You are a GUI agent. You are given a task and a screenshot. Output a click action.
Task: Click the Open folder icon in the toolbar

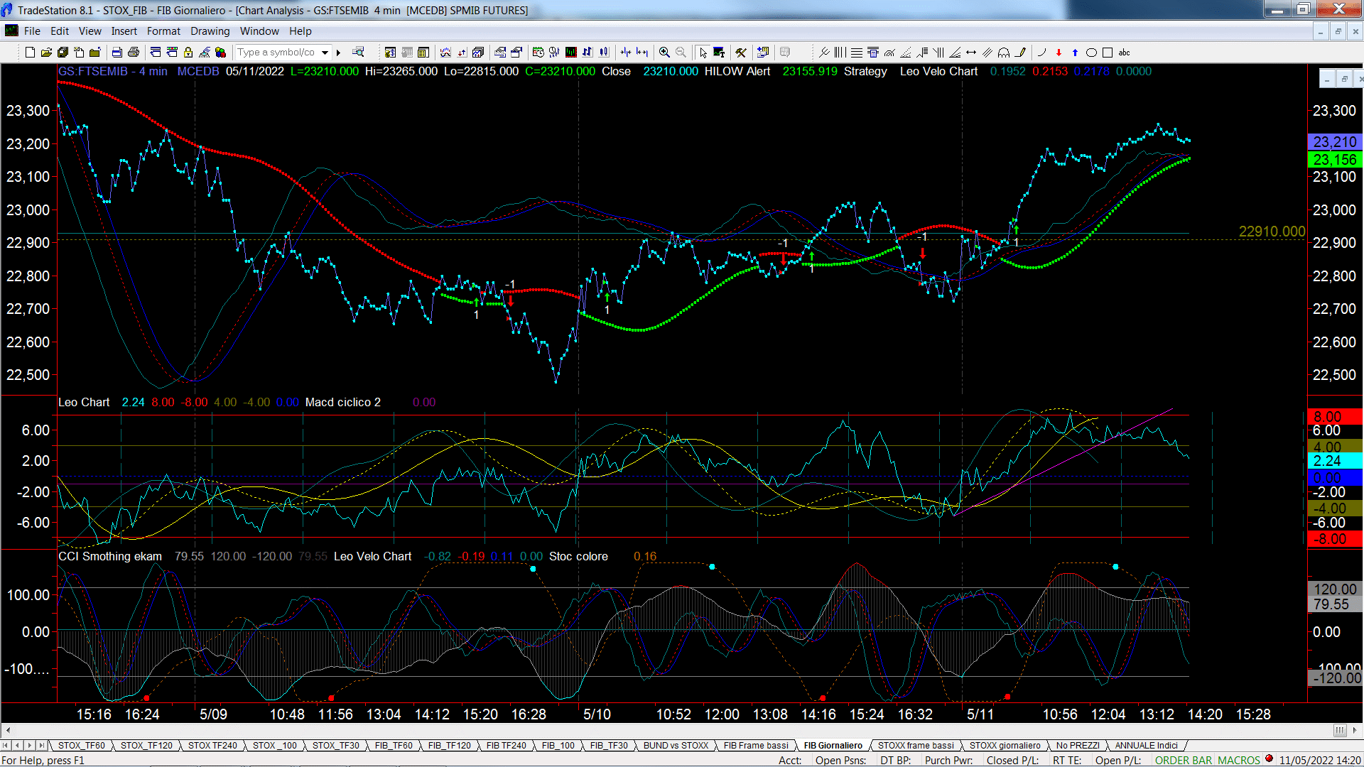pos(46,53)
